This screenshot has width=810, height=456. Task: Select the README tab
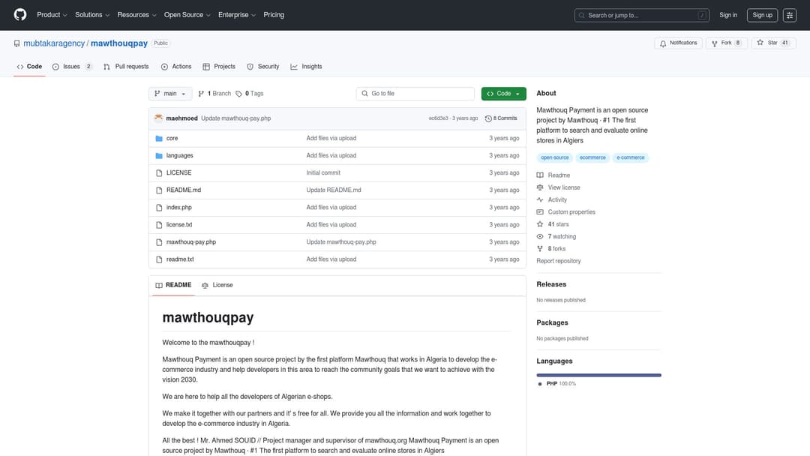pos(173,285)
